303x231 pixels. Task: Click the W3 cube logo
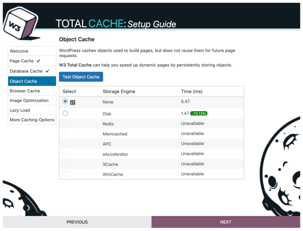coord(21,23)
